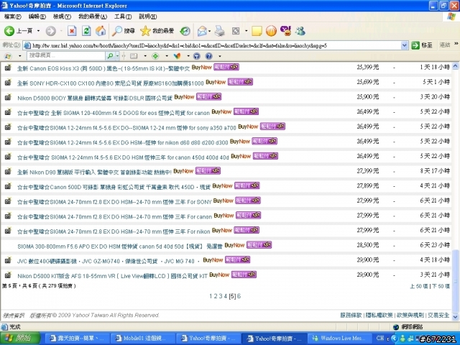
Task: Switch to 露天拍賣 taskbar window
Action: [x=77, y=339]
